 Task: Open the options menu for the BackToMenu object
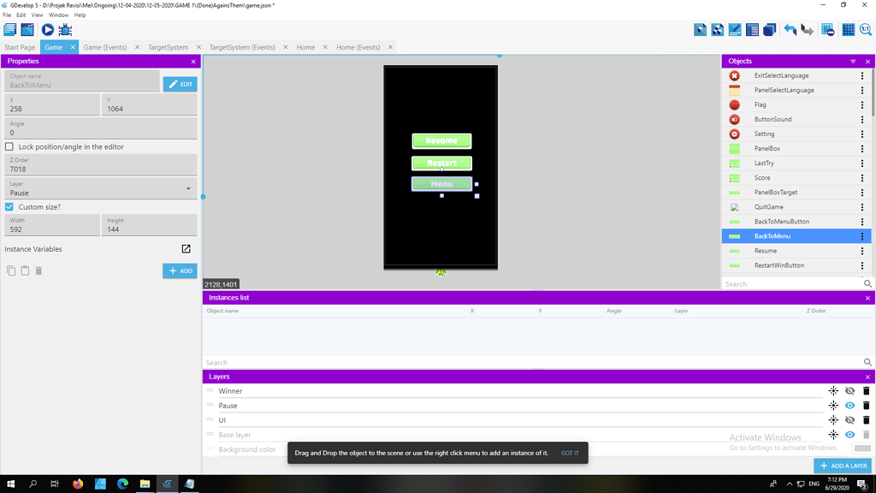pyautogui.click(x=861, y=235)
